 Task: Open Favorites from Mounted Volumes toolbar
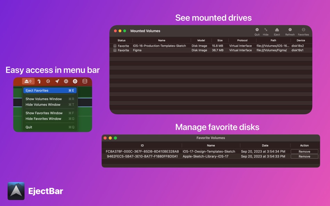(303, 32)
